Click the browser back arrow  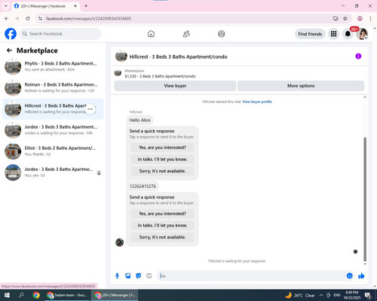pos(7,19)
